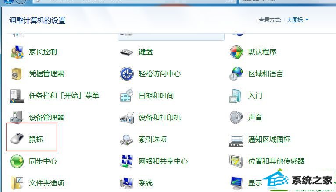
Task: Open the 通知区域图标 icon
Action: (236, 141)
